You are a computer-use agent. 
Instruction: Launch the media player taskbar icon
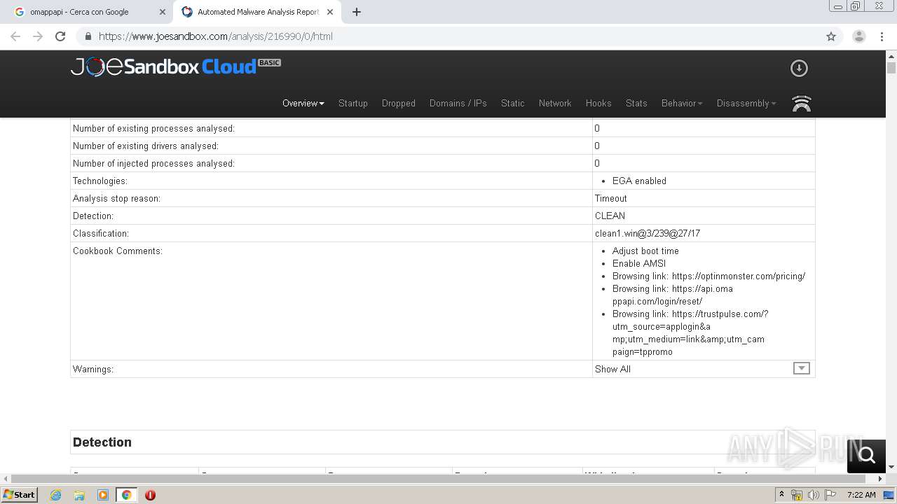click(103, 495)
